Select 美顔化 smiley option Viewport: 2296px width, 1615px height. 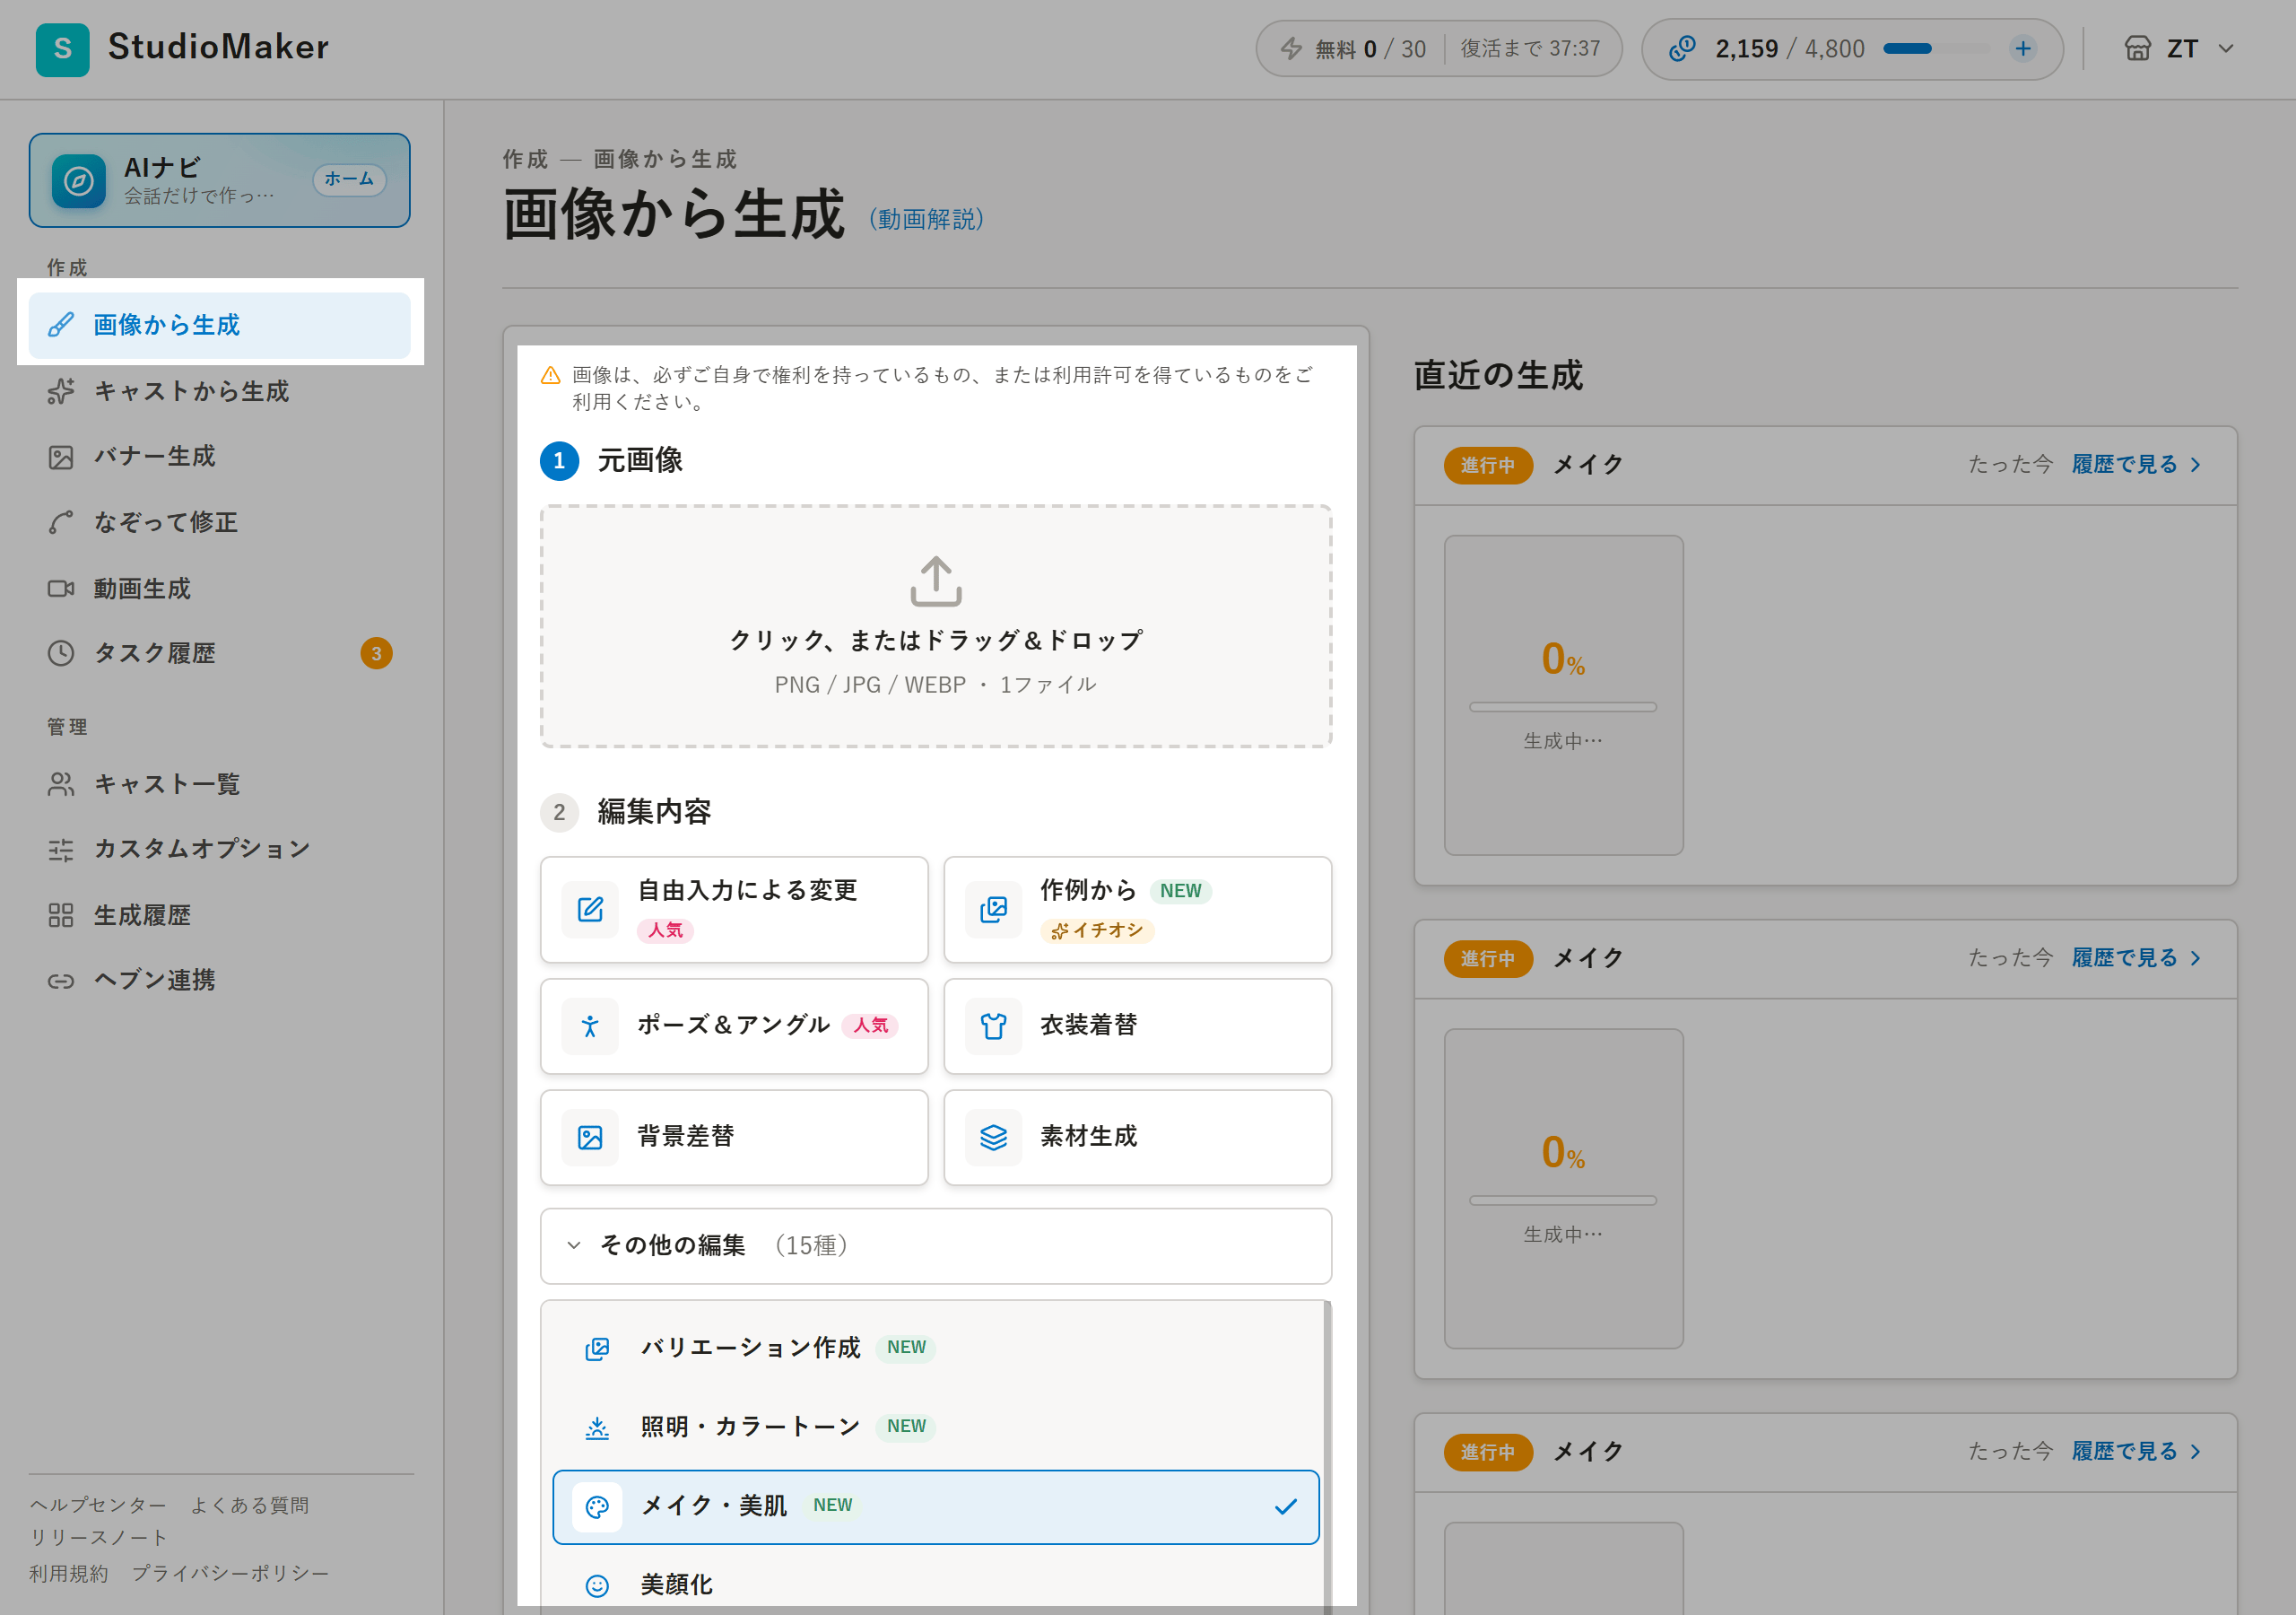click(936, 1585)
